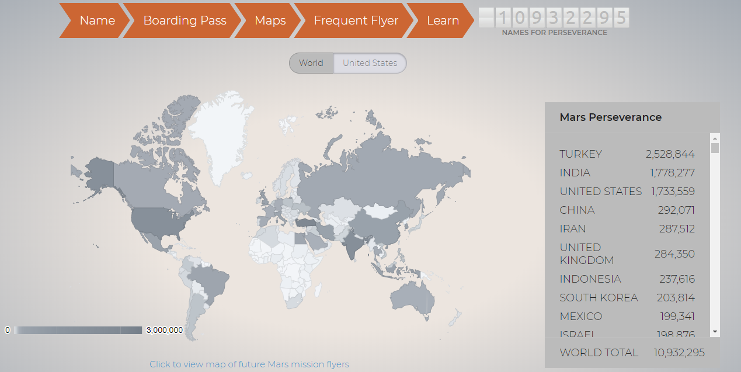Click the CHINA name in the country list

click(578, 210)
